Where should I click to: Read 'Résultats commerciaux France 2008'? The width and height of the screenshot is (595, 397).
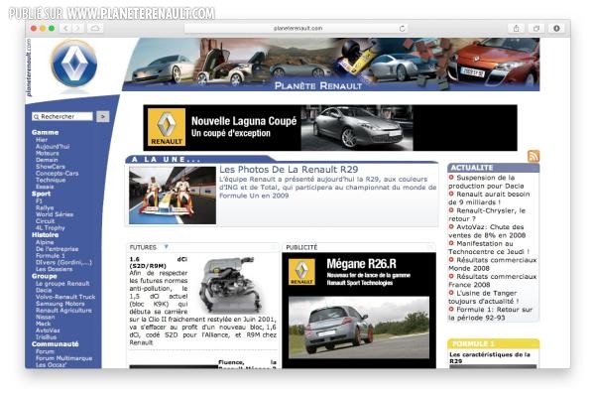point(493,280)
